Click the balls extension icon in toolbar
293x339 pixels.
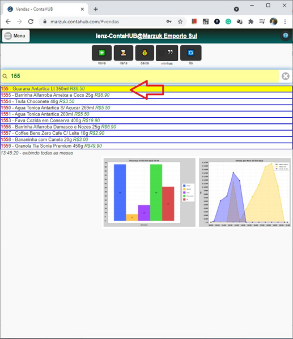pyautogui.click(x=240, y=22)
